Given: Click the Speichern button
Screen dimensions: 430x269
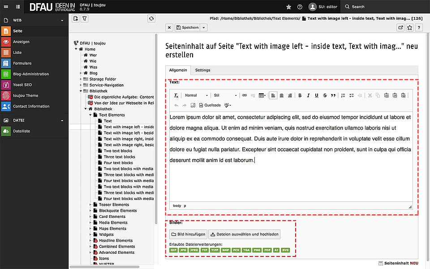Looking at the screenshot, I should pos(188,27).
